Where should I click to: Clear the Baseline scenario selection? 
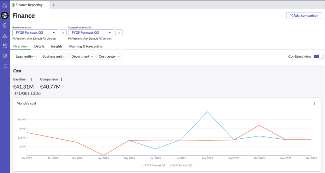63,33
